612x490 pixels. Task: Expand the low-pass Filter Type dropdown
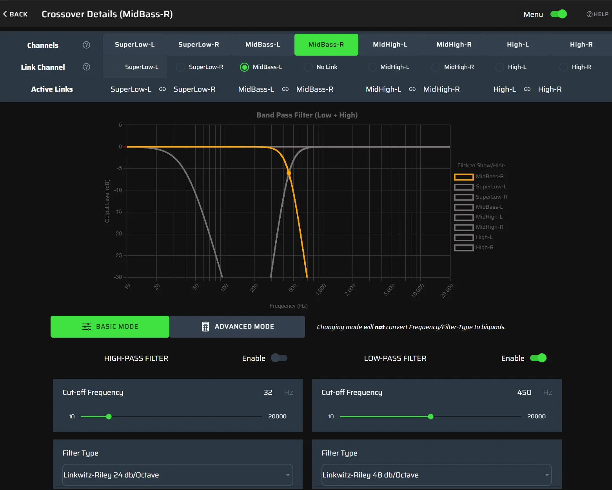pos(436,475)
